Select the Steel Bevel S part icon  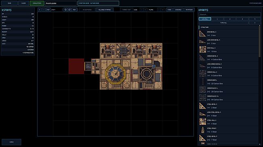[203, 106]
